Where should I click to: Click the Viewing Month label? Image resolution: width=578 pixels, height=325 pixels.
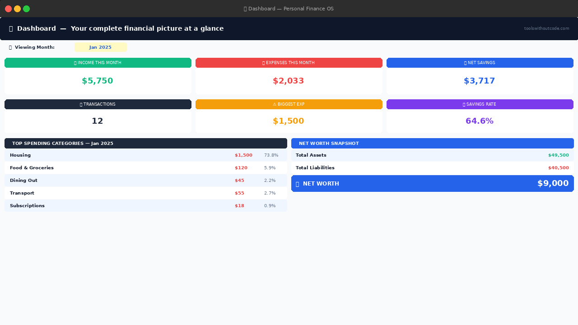(35, 47)
